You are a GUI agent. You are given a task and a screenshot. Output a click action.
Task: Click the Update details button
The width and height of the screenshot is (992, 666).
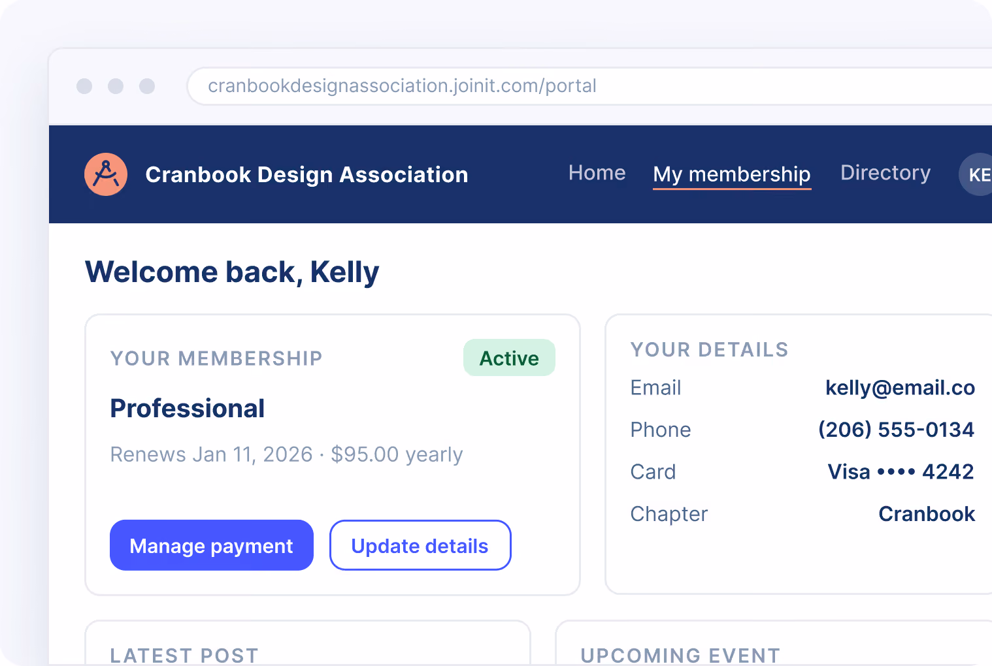[420, 545]
